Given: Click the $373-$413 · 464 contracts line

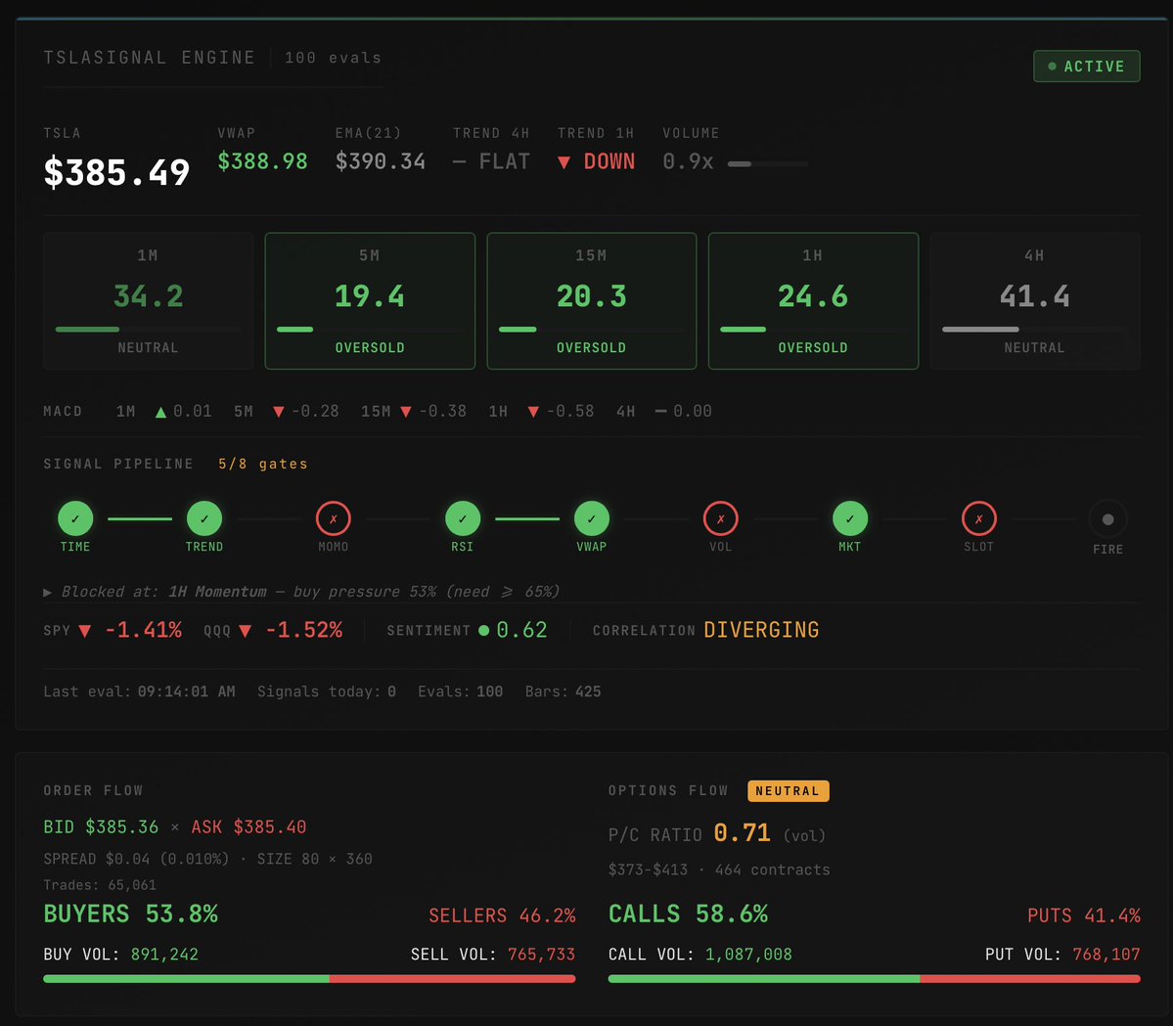Looking at the screenshot, I should (719, 870).
